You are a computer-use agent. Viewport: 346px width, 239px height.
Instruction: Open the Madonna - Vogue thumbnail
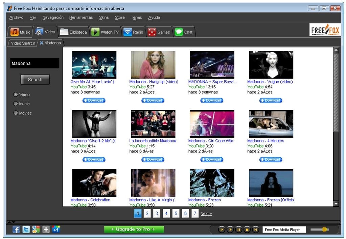pyautogui.click(x=271, y=65)
